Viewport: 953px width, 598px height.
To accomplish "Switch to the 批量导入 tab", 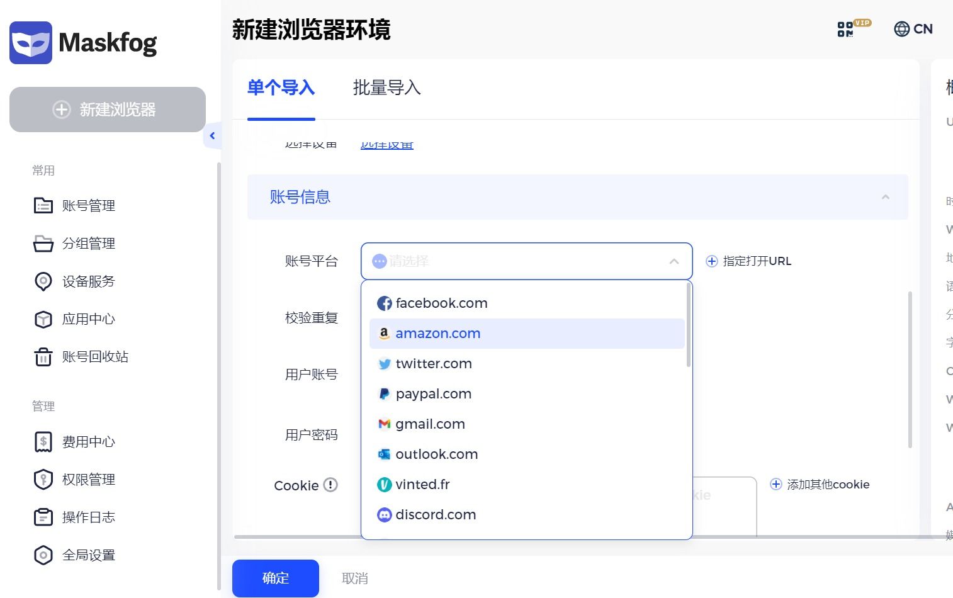I will [386, 88].
